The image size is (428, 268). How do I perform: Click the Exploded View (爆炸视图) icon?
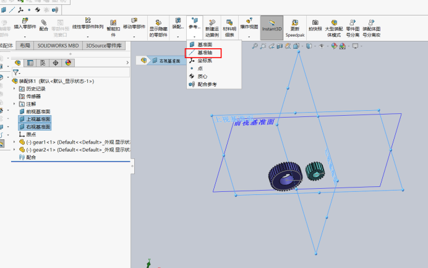[249, 21]
